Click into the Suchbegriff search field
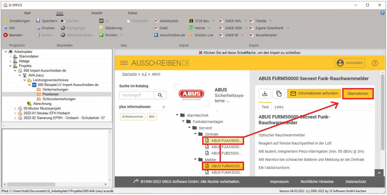 tap(136, 95)
